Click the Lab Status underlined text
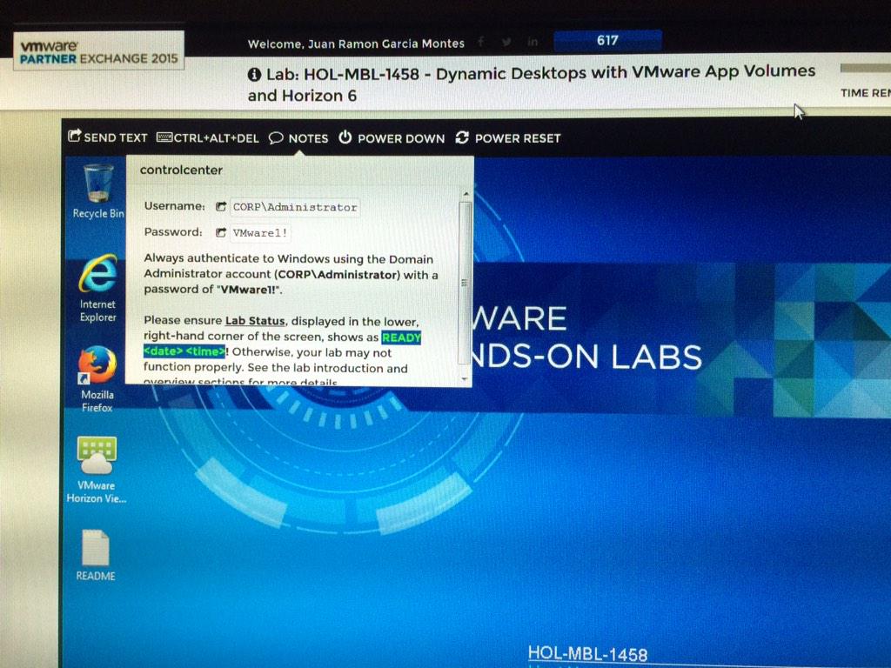Viewport: 891px width, 668px height. (255, 321)
